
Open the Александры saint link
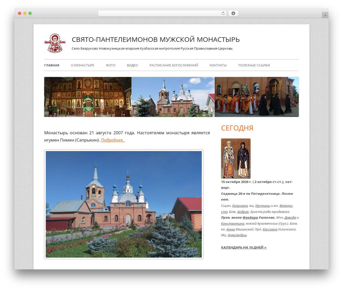(237, 235)
